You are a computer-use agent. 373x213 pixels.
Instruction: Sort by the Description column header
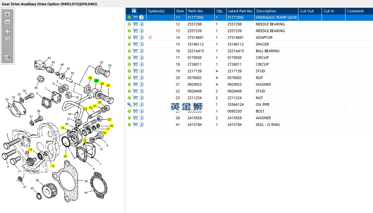coord(266,11)
